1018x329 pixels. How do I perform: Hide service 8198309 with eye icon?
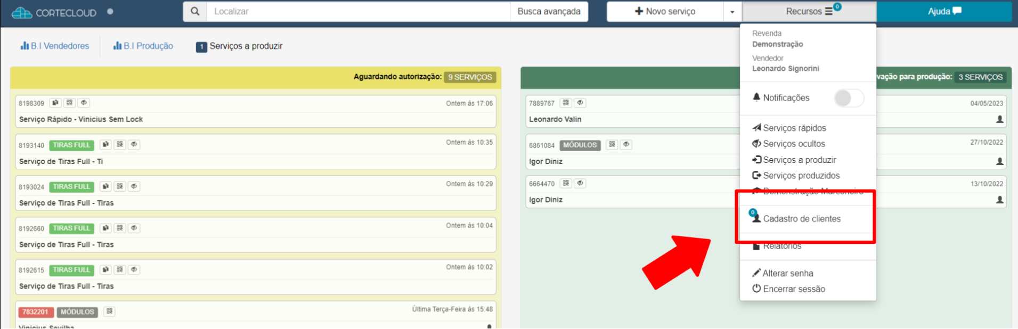point(84,103)
